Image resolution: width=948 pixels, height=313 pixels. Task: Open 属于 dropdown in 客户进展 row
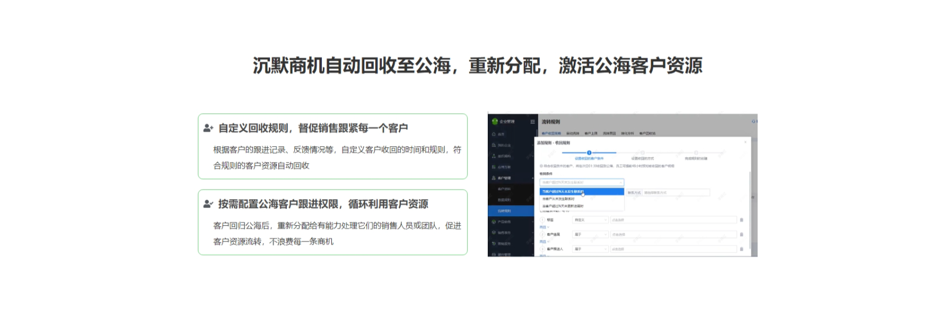click(590, 235)
